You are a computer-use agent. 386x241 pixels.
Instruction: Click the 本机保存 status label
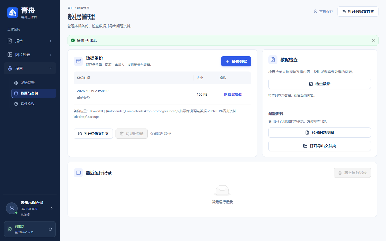pyautogui.click(x=326, y=12)
